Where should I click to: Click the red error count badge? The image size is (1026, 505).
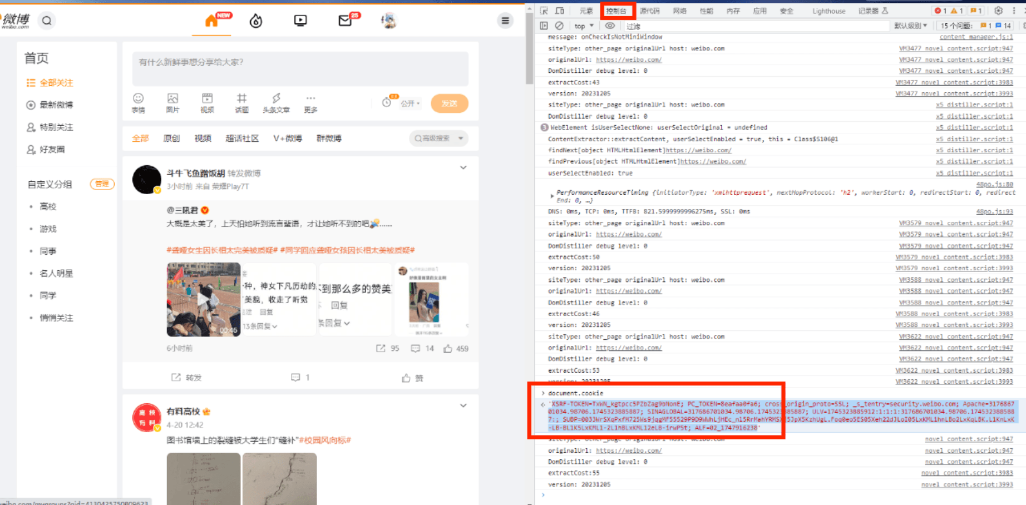pyautogui.click(x=940, y=11)
